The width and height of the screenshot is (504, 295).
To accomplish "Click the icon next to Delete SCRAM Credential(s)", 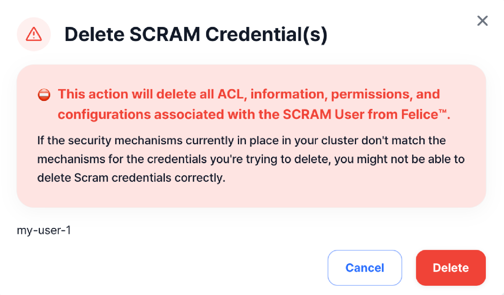I will point(34,35).
